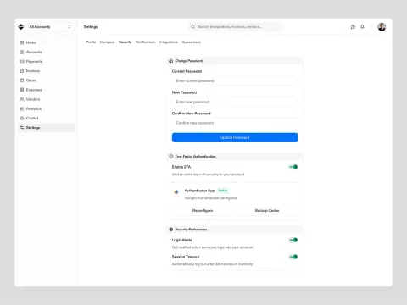Toggle Login Alerts switch
This screenshot has height=305, width=407.
coord(293,240)
